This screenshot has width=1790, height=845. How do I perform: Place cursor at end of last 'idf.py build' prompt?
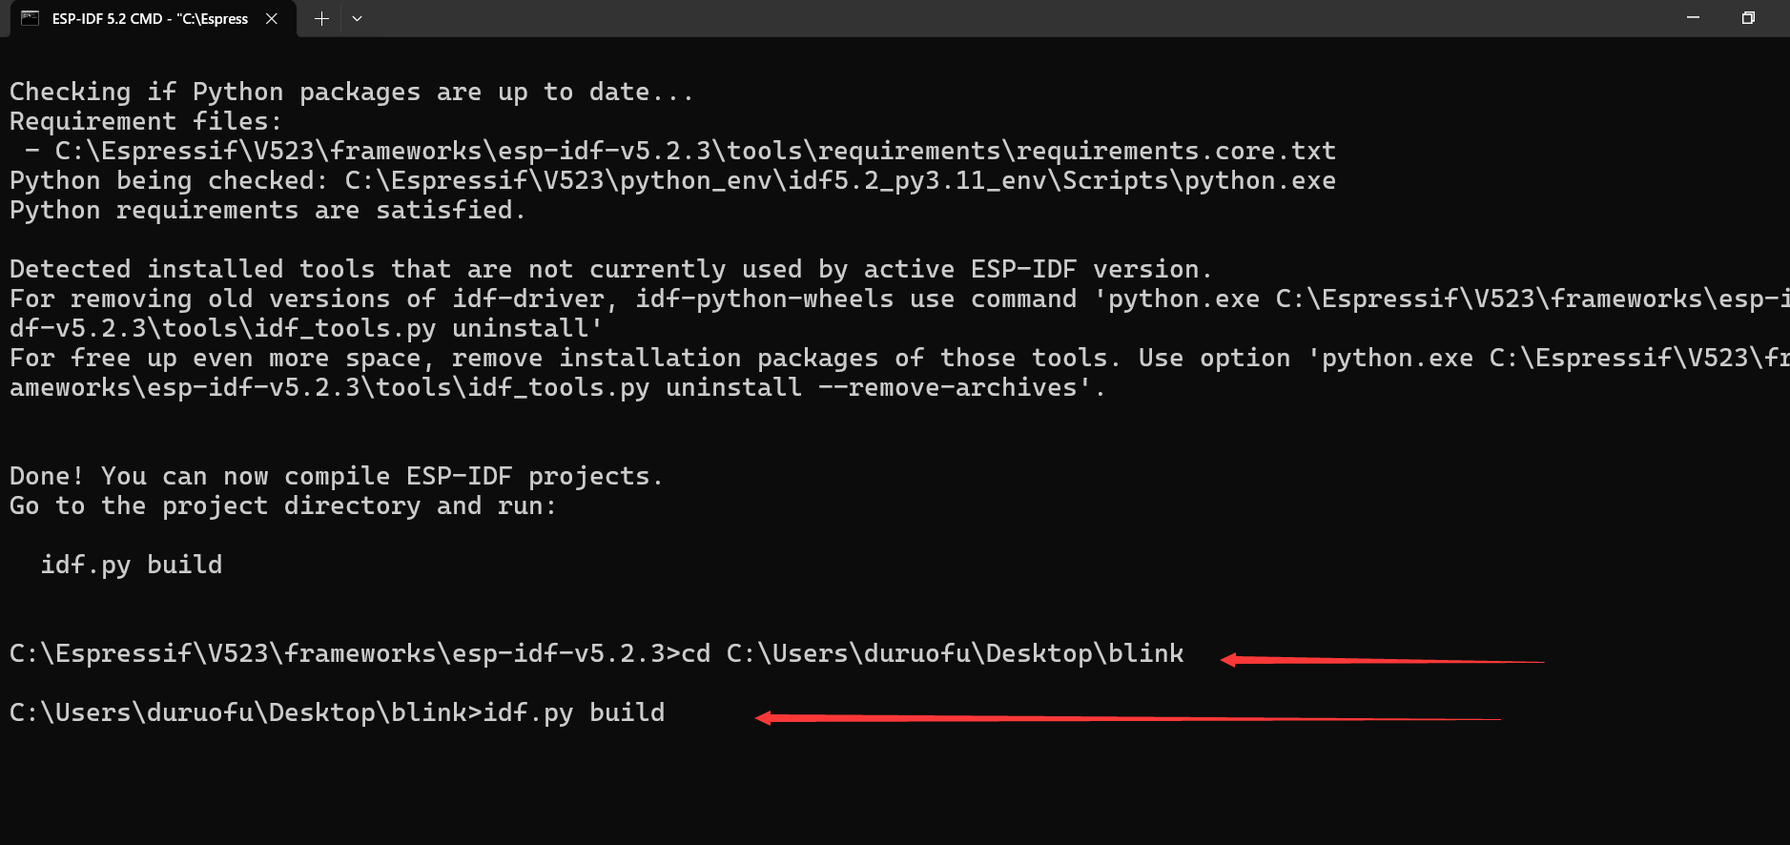click(666, 712)
